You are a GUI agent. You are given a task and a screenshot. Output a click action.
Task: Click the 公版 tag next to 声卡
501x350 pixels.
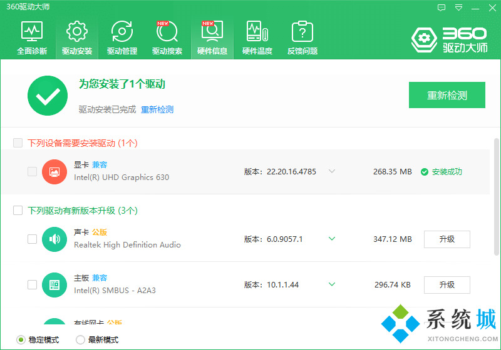[100, 232]
